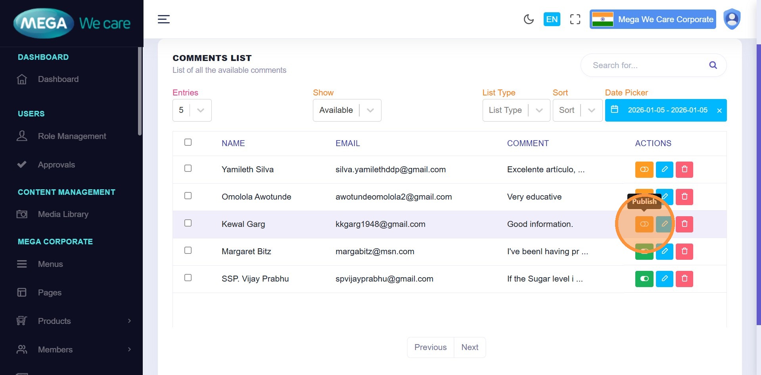Image resolution: width=761 pixels, height=375 pixels.
Task: Publish Yamileth Silva's comment toggle
Action: 644,169
